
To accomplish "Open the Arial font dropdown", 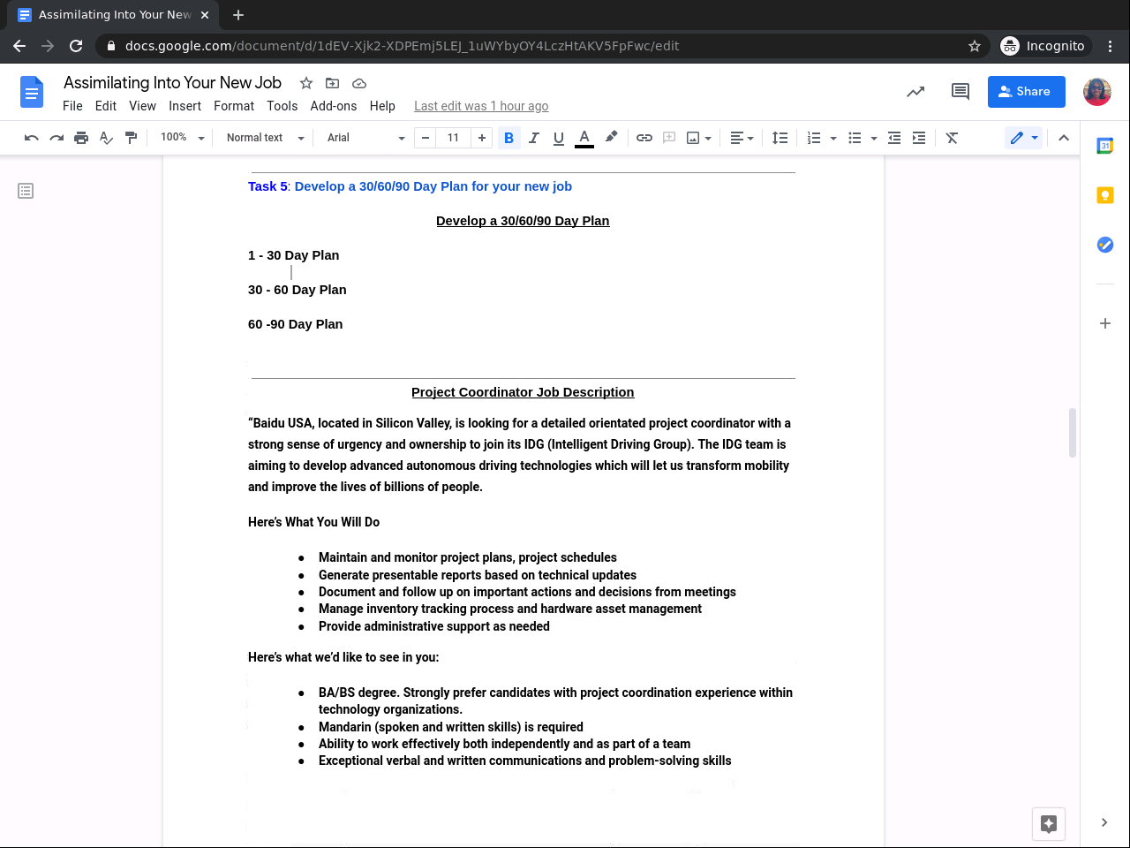I will click(x=365, y=138).
